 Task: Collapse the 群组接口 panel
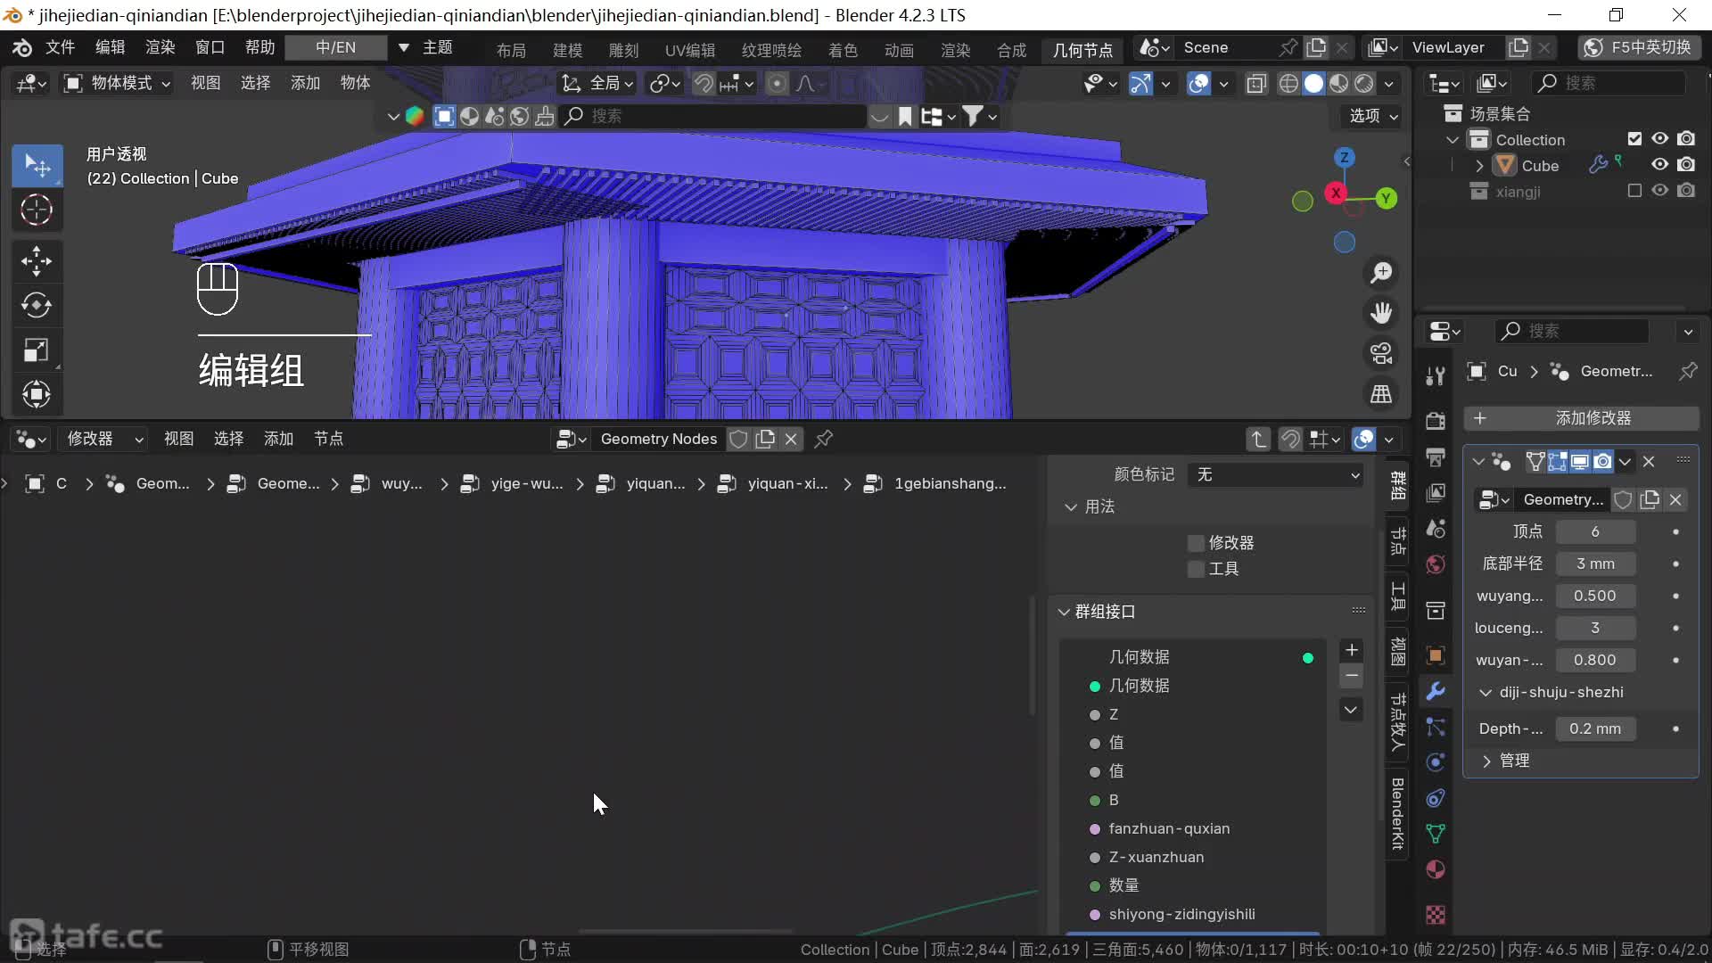point(1064,612)
